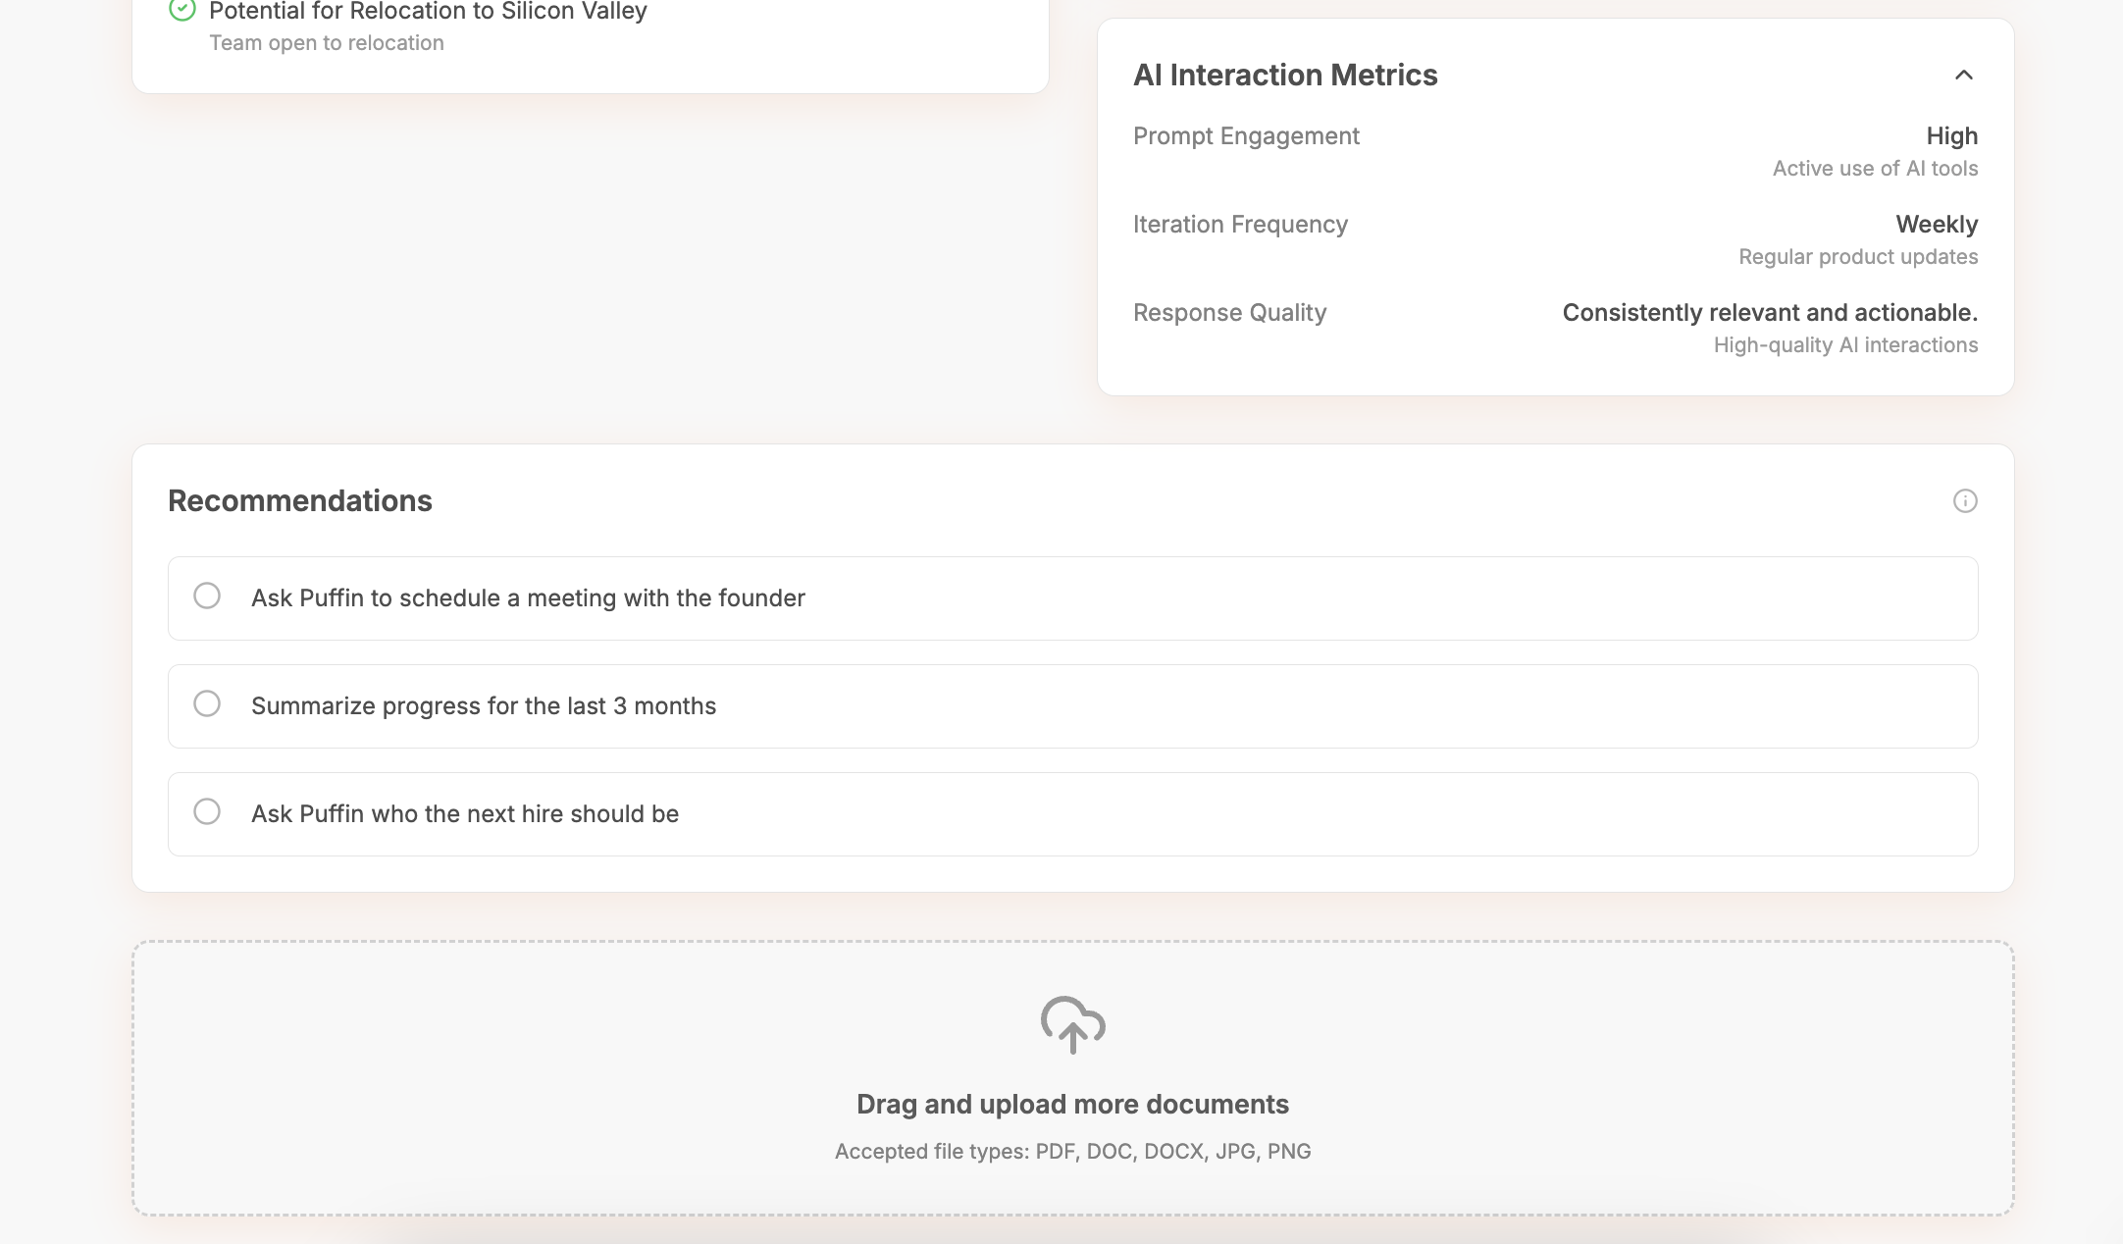
Task: Click the green check icon beside Potential for Relocation
Action: [x=182, y=10]
